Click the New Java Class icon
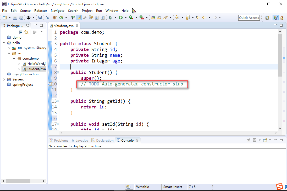Viewport: 287px width, 191px height. (x=61, y=18)
